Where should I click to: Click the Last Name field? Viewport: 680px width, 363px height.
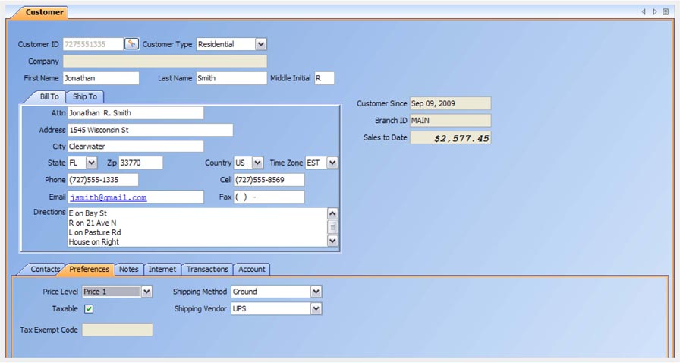(x=231, y=78)
